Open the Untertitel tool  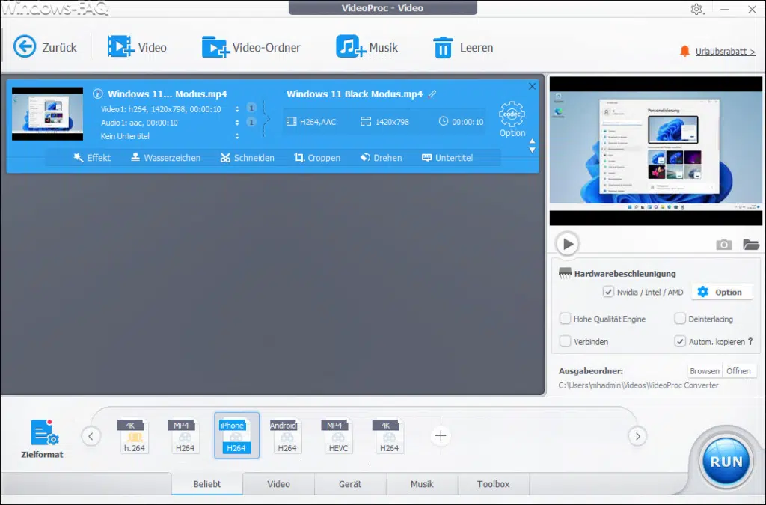447,158
